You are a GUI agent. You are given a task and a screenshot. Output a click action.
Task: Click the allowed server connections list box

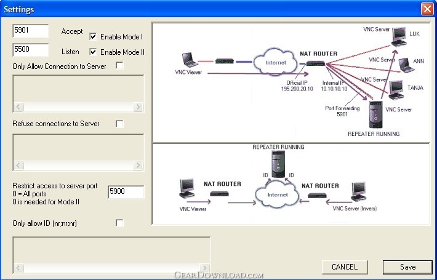78,94
